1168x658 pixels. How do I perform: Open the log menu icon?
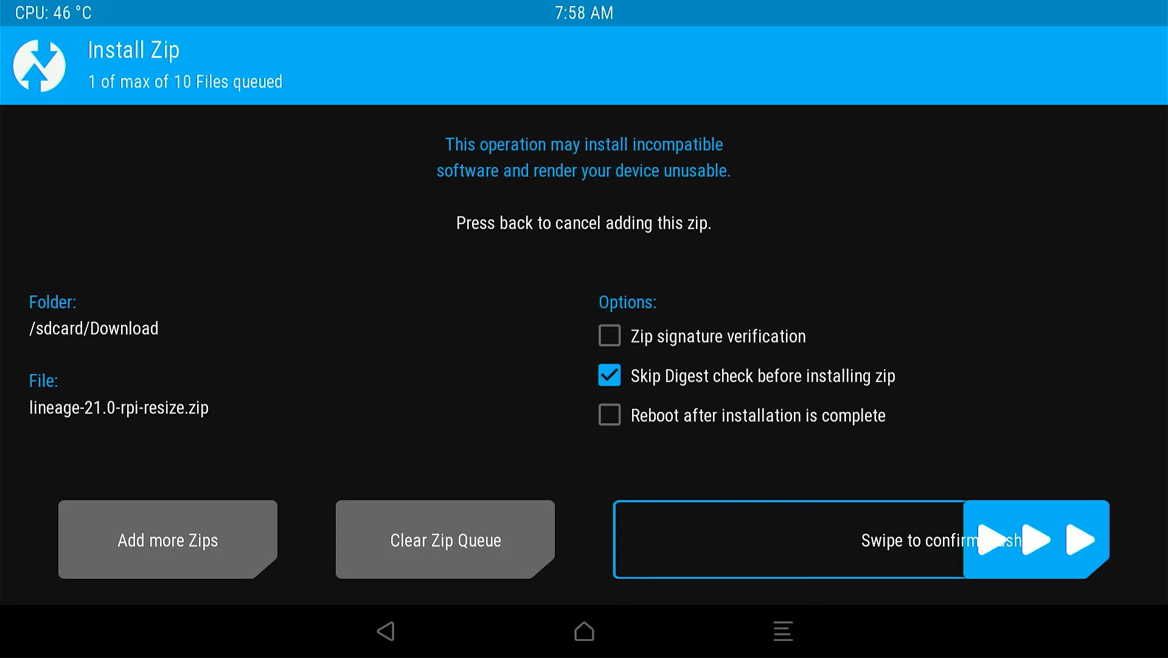783,631
